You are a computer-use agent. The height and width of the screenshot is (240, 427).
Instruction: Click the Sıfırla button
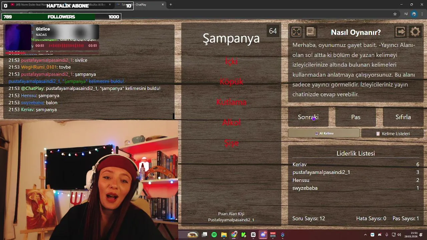(403, 117)
